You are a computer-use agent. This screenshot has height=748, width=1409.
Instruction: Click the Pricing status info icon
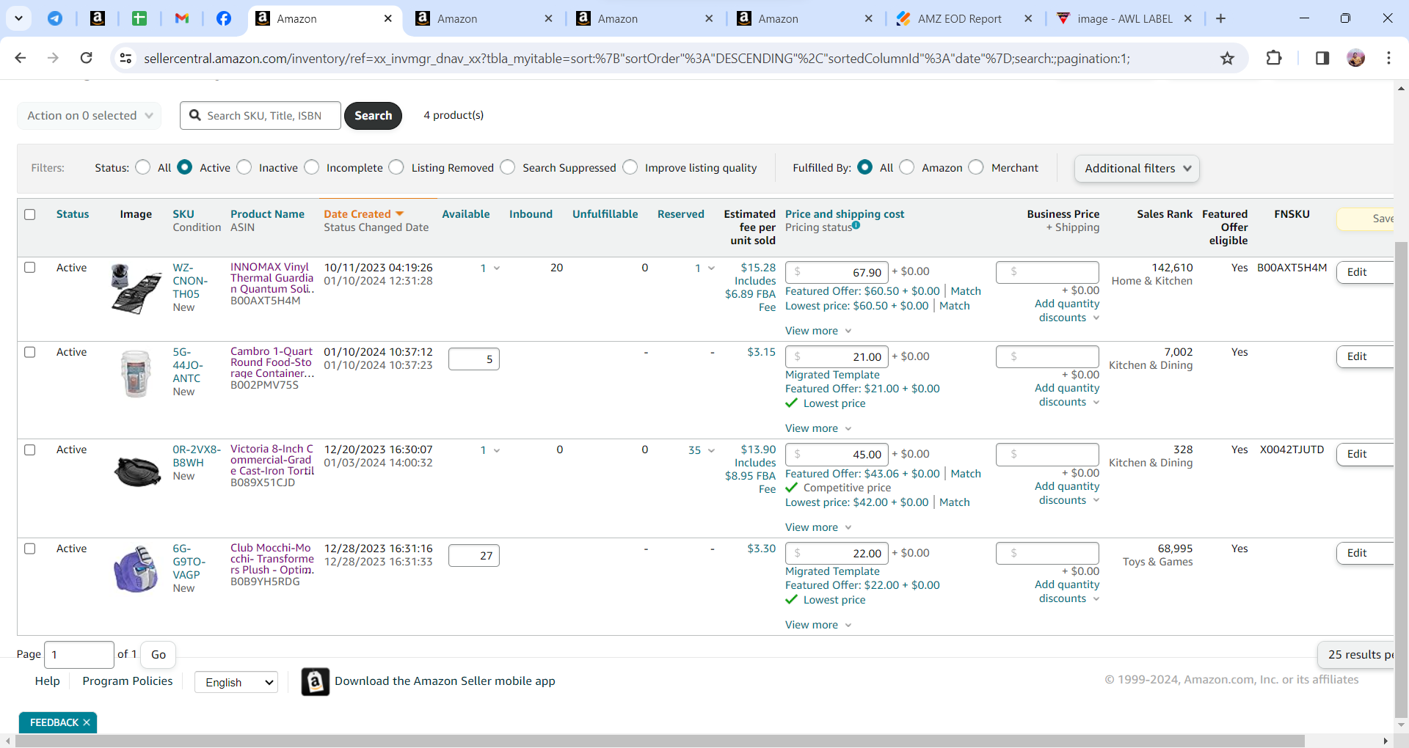[856, 226]
